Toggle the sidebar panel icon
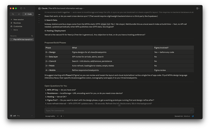Viewport: 210px width, 129px height. (21, 8)
